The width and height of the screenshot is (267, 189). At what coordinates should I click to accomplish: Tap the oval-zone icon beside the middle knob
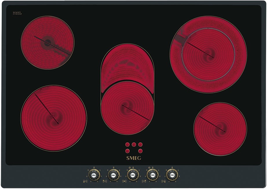click(x=124, y=181)
